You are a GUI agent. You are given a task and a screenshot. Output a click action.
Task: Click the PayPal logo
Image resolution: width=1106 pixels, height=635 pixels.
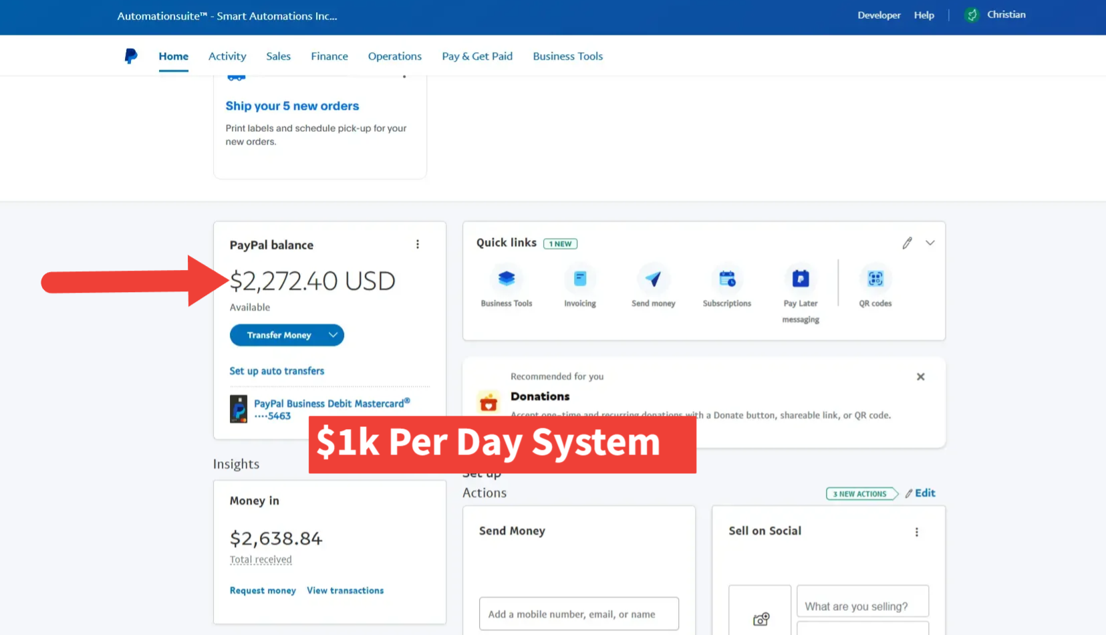(x=130, y=56)
